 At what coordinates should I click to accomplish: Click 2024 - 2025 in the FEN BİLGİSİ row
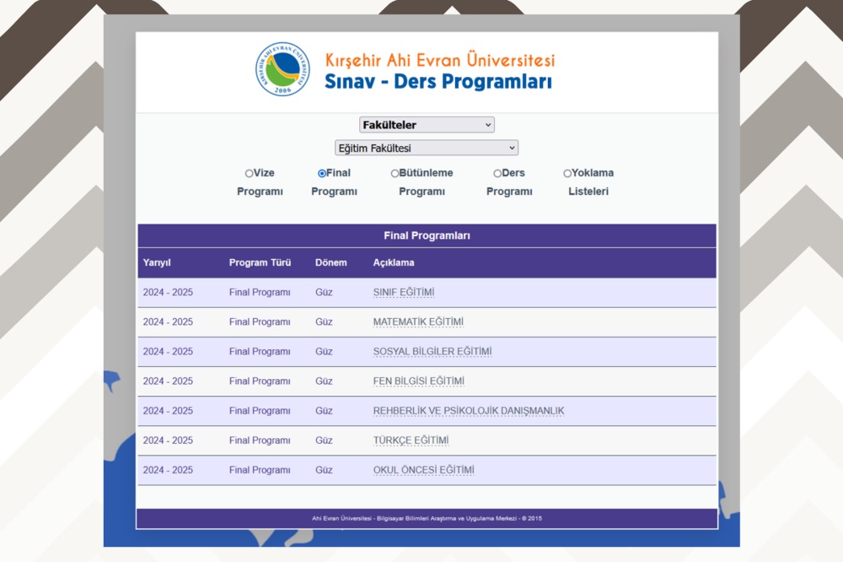(168, 381)
